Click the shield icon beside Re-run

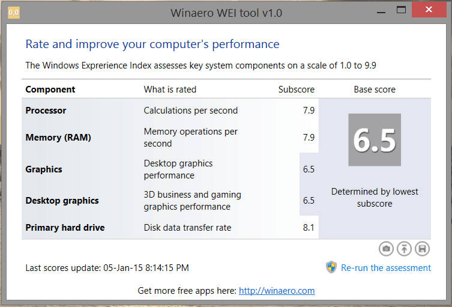(x=331, y=267)
